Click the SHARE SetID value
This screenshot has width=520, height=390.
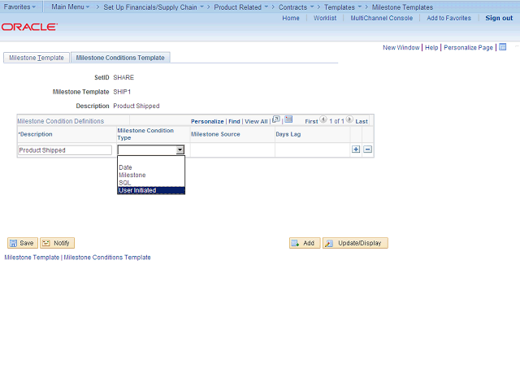coord(123,77)
